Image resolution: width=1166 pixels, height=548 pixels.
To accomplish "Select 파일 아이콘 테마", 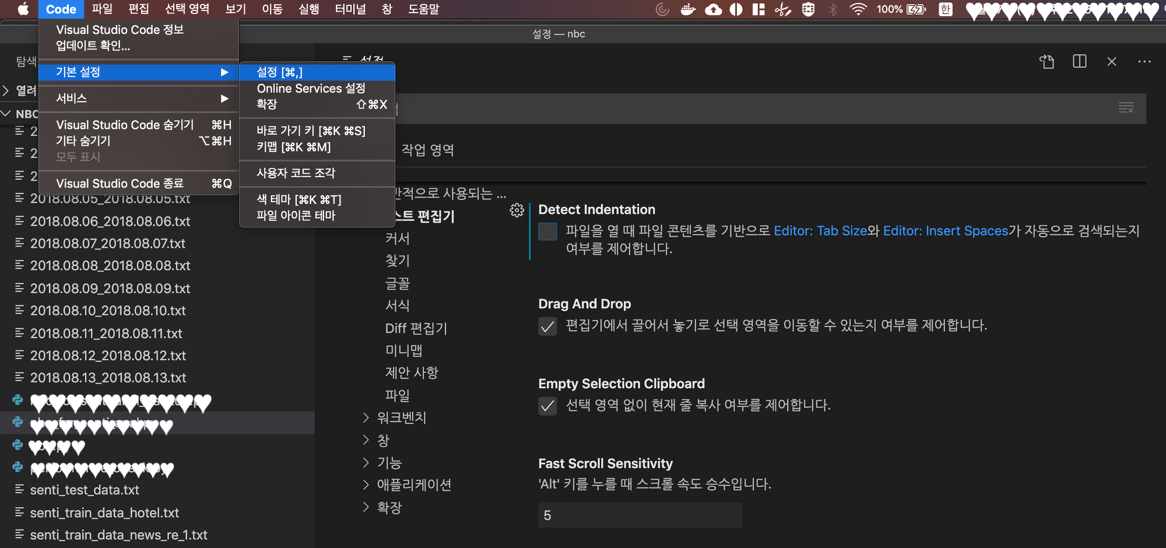I will click(x=317, y=216).
